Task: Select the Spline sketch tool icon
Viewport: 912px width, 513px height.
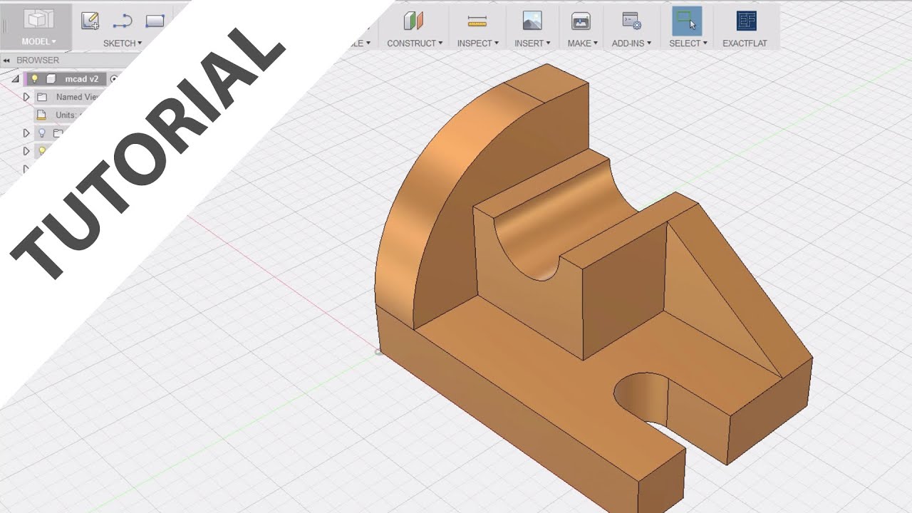Action: tap(123, 21)
